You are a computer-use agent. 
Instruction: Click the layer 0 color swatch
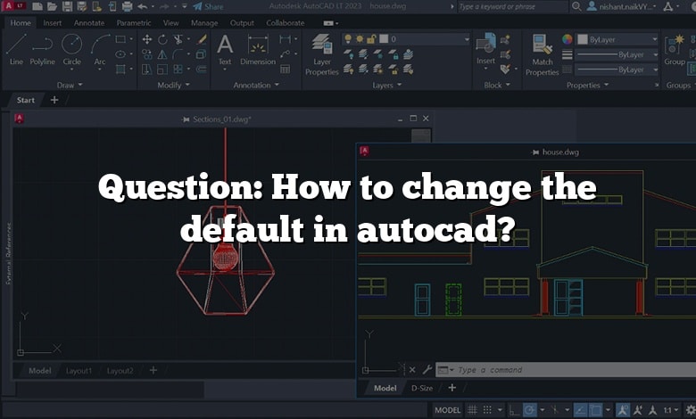[x=384, y=39]
